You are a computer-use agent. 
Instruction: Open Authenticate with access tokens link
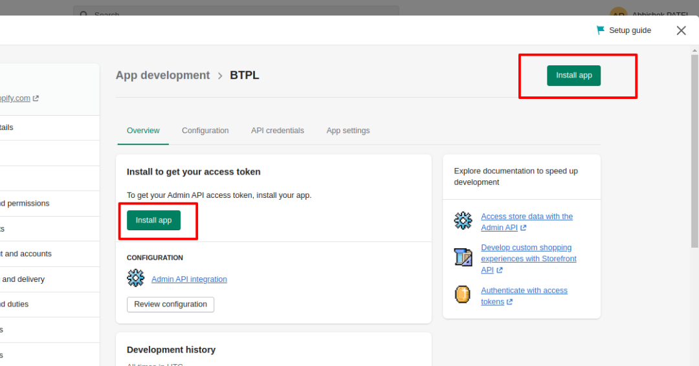524,296
